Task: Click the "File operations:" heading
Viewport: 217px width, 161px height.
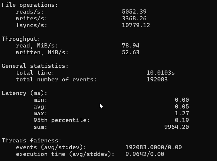Action: pos(30,5)
